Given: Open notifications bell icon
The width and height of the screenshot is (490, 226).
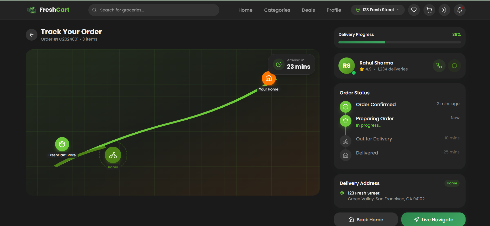Looking at the screenshot, I should point(460,10).
